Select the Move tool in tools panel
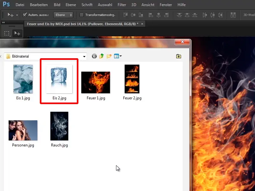 click(17, 33)
